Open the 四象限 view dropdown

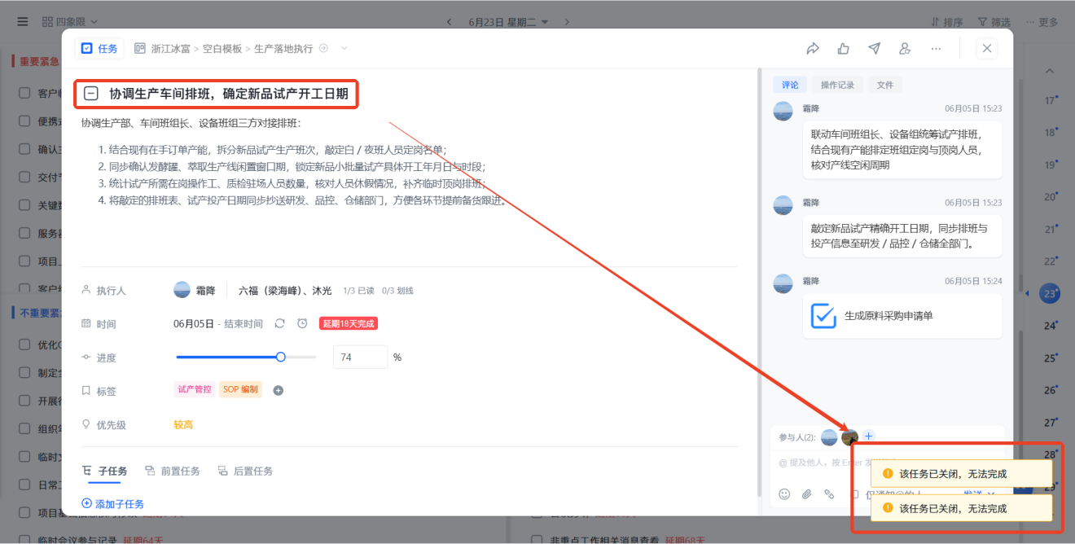(68, 21)
